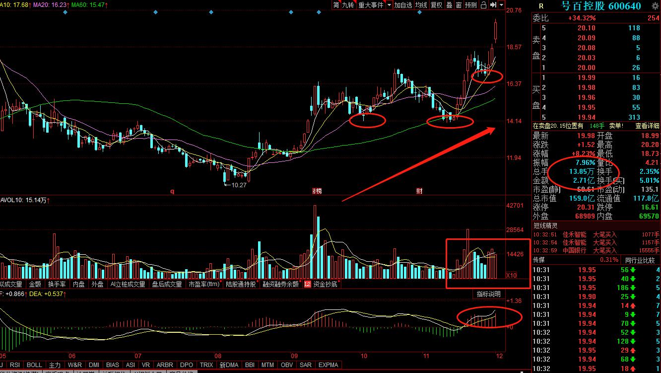Click the 传媒 sector label

pyautogui.click(x=539, y=260)
